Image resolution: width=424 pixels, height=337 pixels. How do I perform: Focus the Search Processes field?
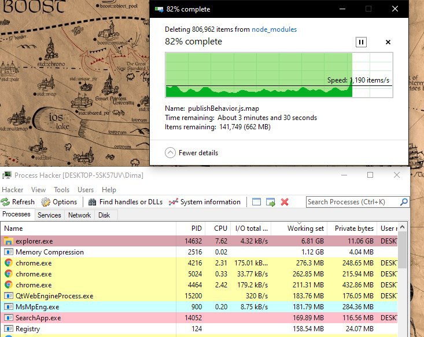353,202
